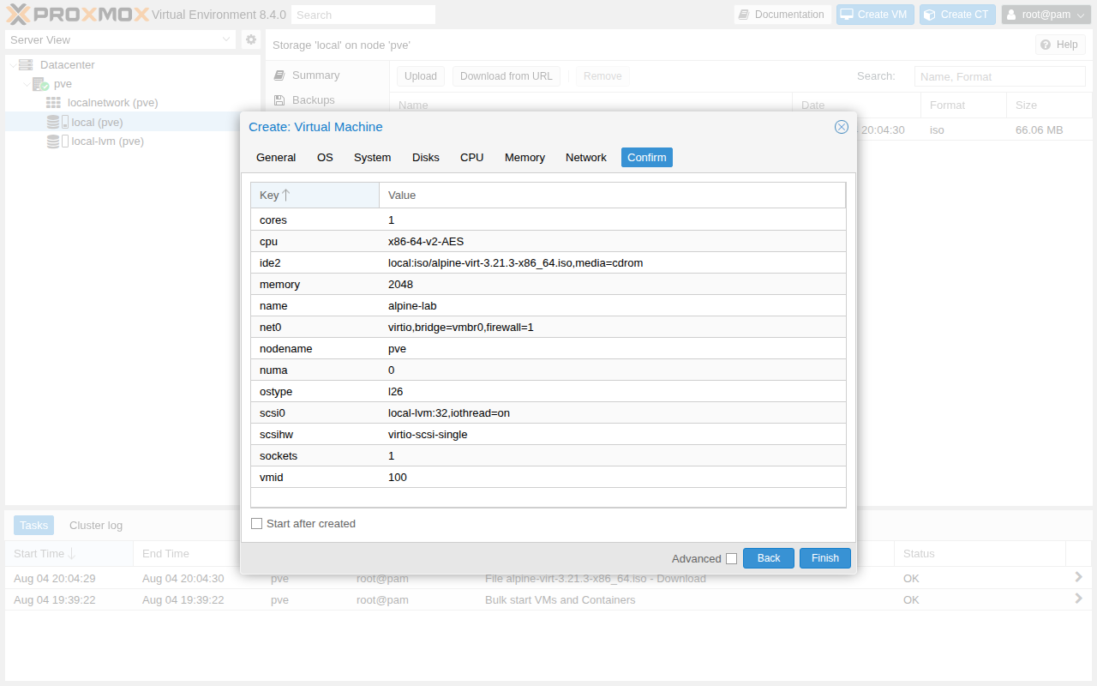This screenshot has height=686, width=1097.
Task: Toggle sort arrow on Key column
Action: (286, 195)
